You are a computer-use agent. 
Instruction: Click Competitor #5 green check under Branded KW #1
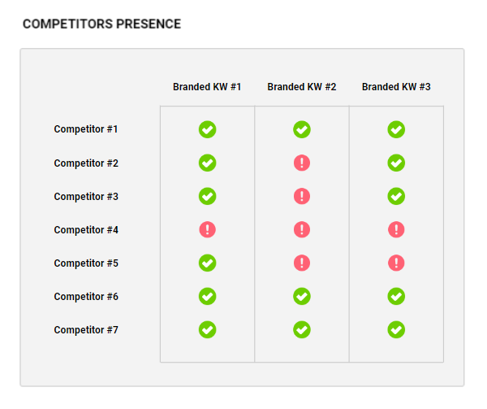[x=207, y=263]
